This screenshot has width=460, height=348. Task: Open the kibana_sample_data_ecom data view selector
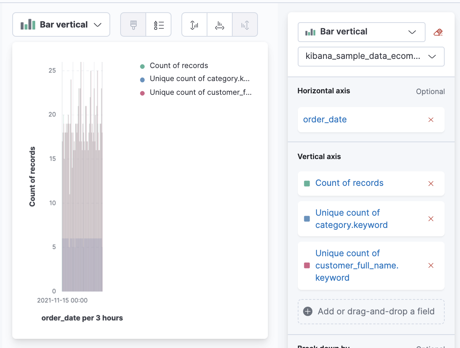[x=370, y=56]
